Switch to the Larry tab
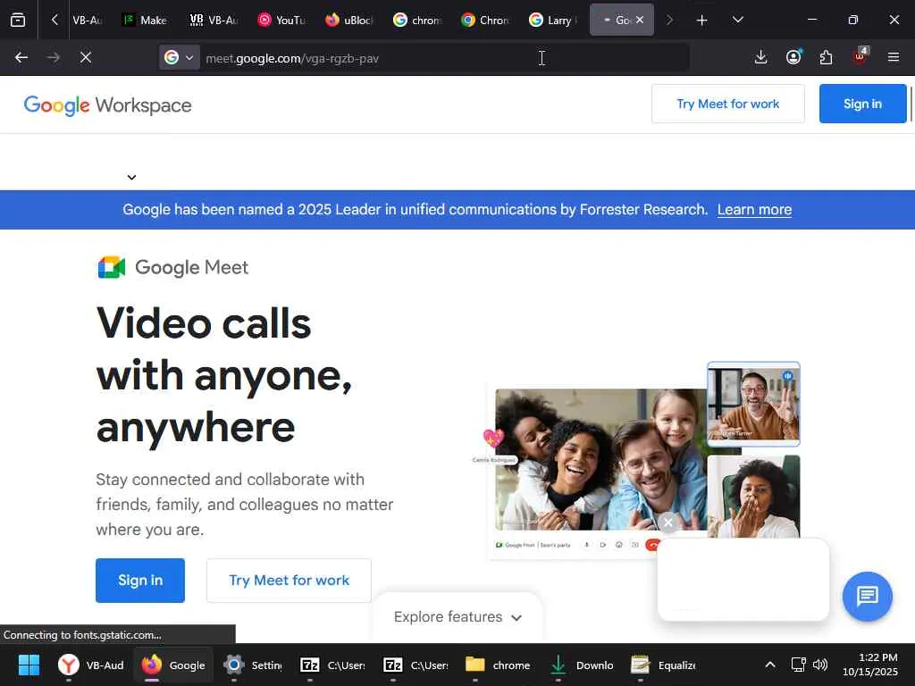 coord(553,20)
